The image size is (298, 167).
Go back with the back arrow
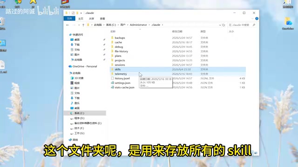click(68, 25)
